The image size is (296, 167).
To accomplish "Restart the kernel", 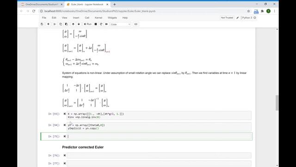I will (101, 24).
